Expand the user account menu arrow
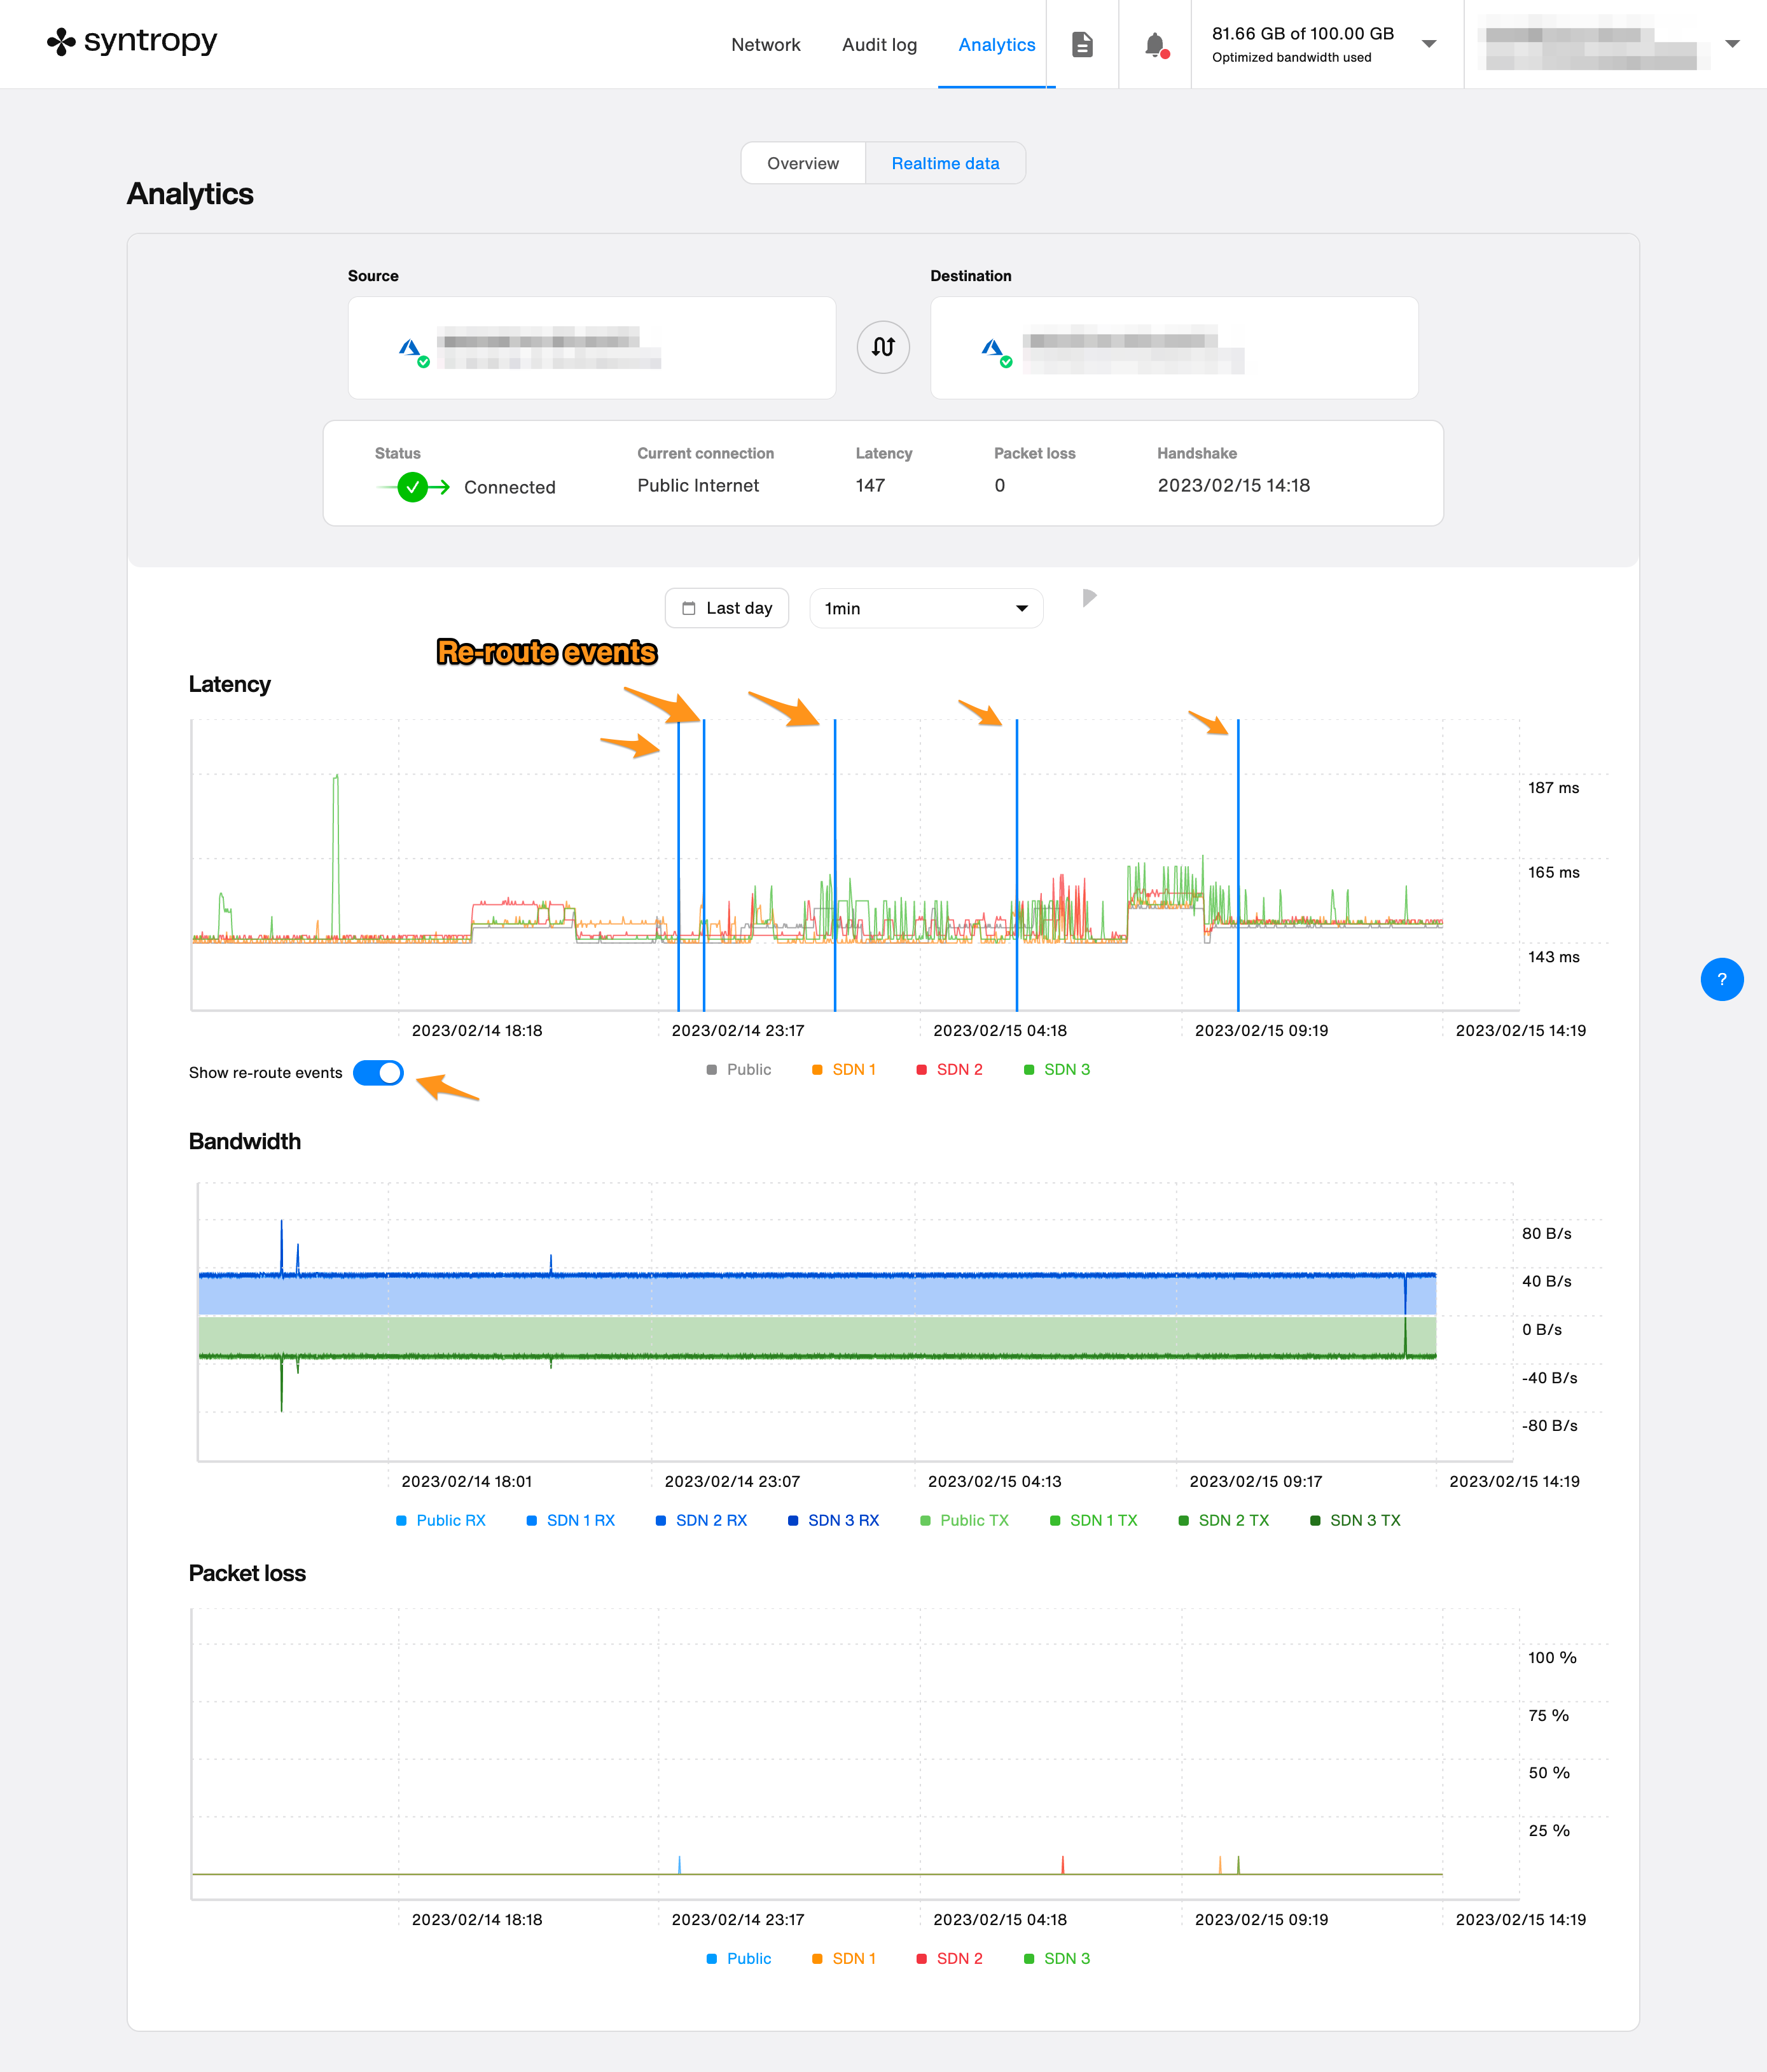The height and width of the screenshot is (2072, 1767). (x=1732, y=44)
